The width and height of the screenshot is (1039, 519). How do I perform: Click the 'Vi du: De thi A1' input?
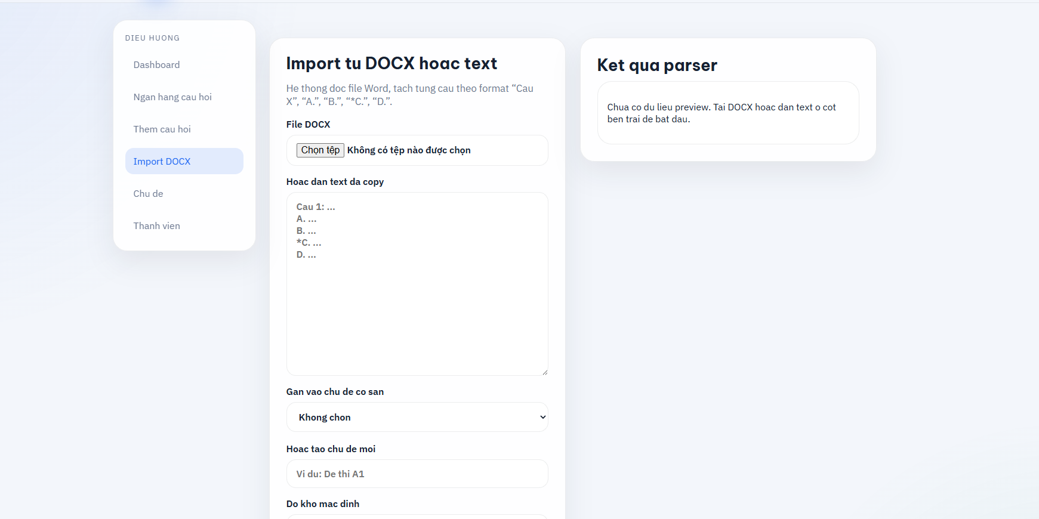coord(417,474)
